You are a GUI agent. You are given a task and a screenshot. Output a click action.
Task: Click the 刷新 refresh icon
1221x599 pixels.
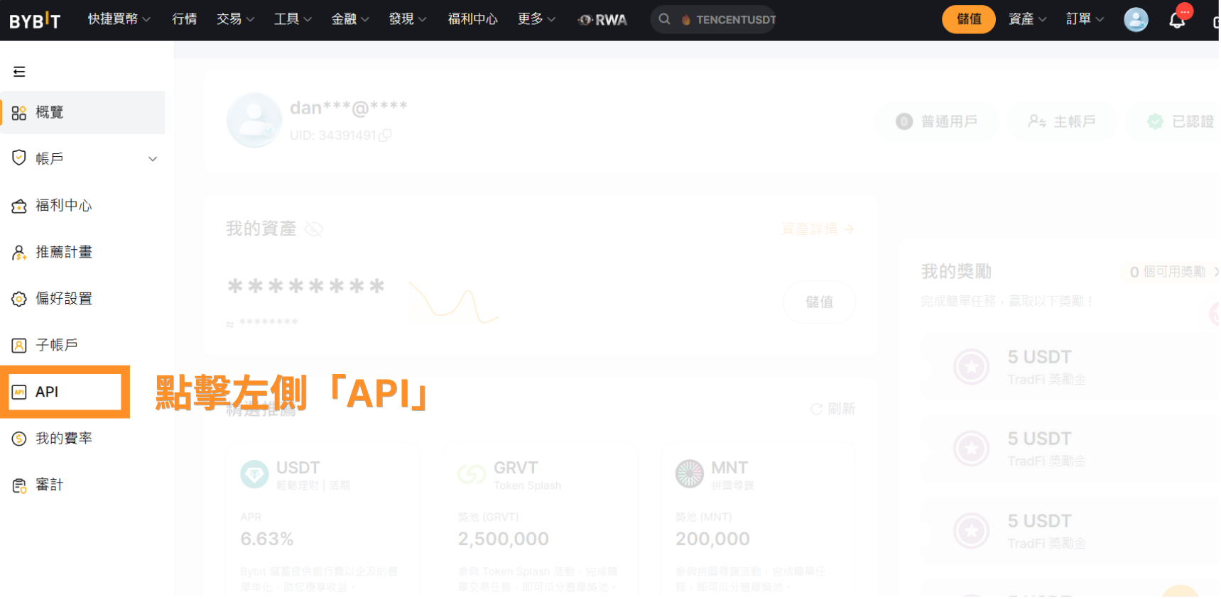pyautogui.click(x=817, y=410)
